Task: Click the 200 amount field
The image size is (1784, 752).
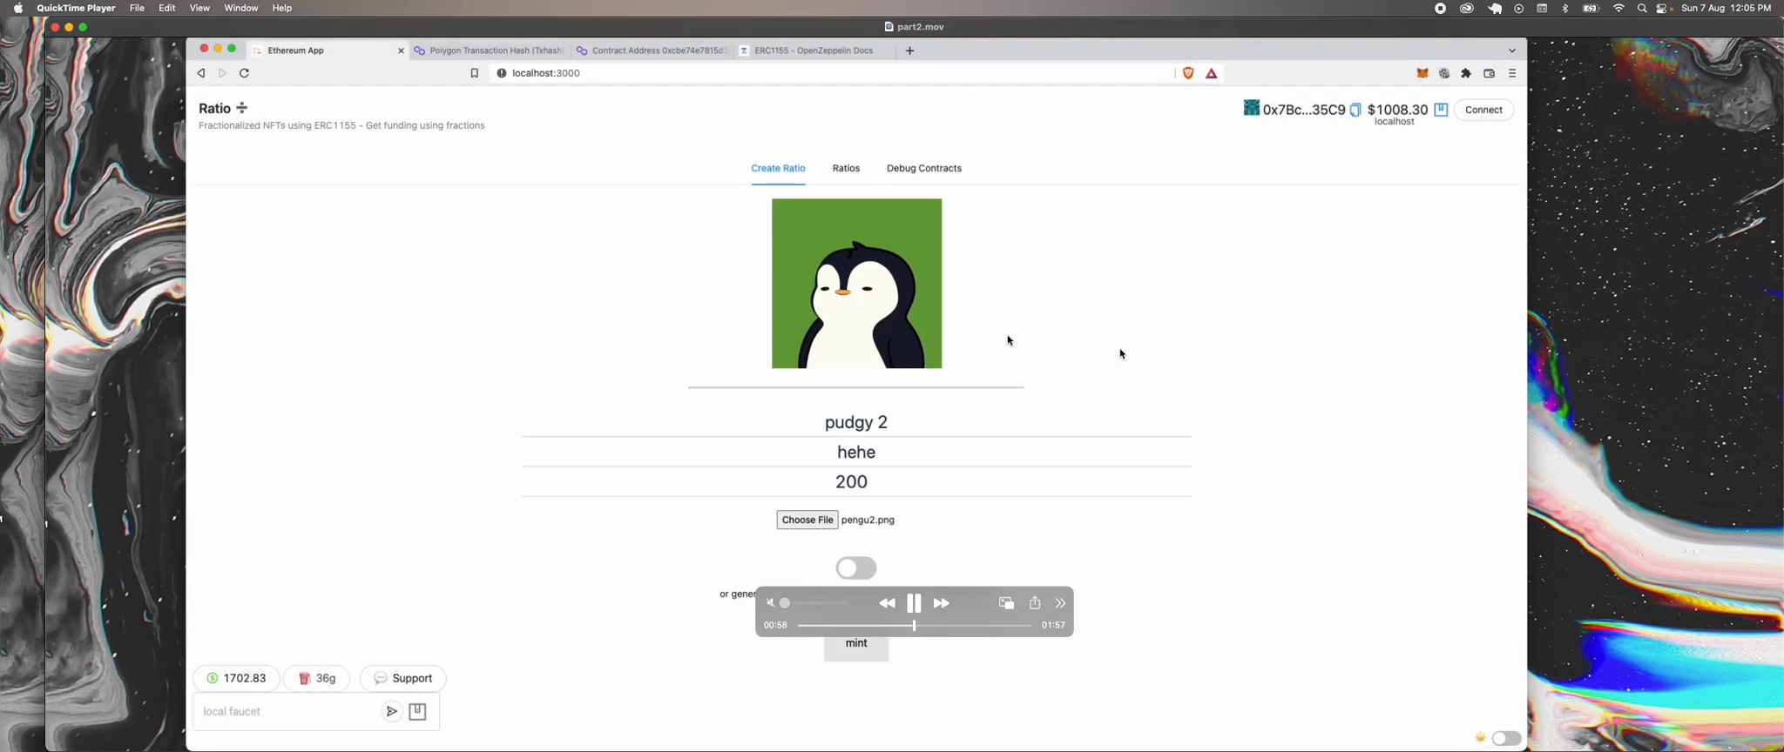Action: (x=856, y=481)
